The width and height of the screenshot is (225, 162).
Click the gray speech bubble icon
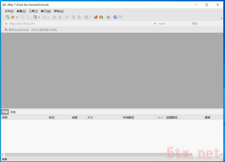tap(121, 17)
